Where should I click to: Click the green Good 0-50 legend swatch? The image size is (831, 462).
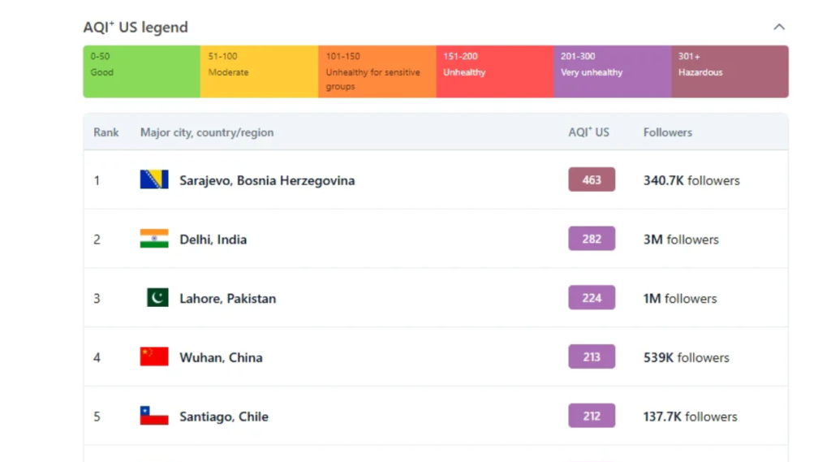tap(141, 71)
